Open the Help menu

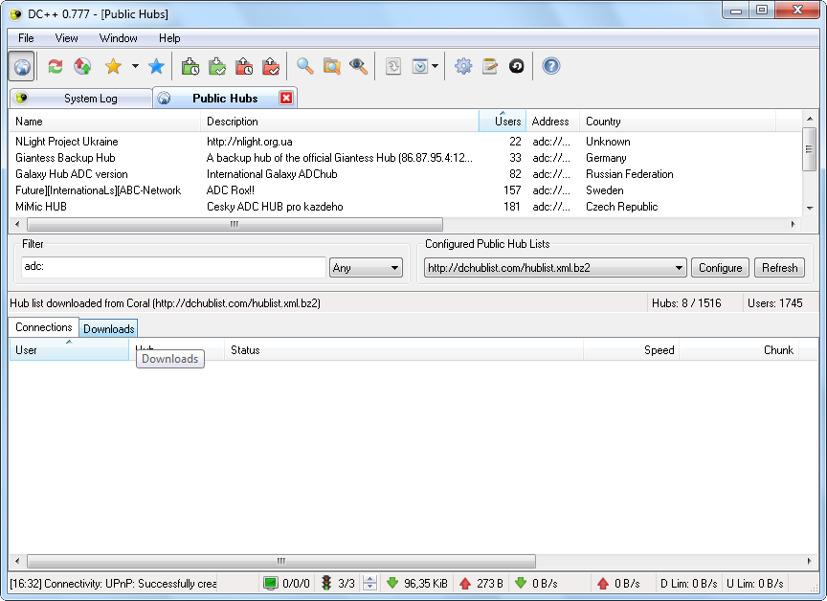tap(169, 38)
